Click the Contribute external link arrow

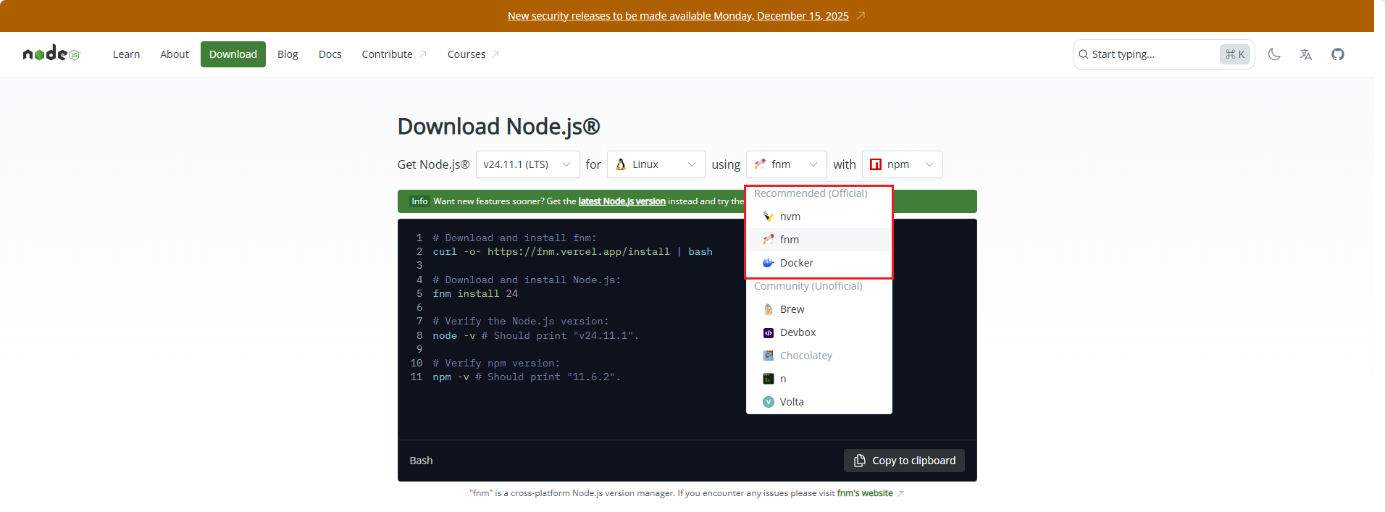[424, 54]
